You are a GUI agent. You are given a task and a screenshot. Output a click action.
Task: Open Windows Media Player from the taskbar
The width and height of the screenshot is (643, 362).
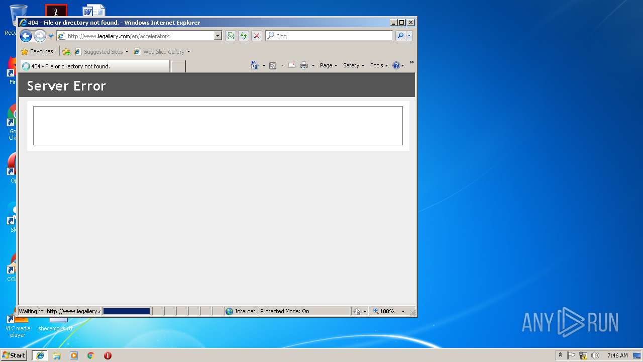pos(74,355)
